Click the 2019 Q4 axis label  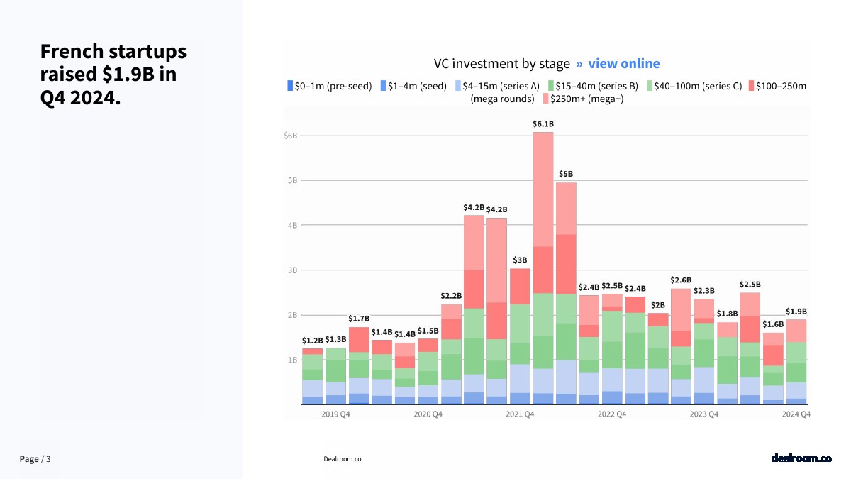335,414
